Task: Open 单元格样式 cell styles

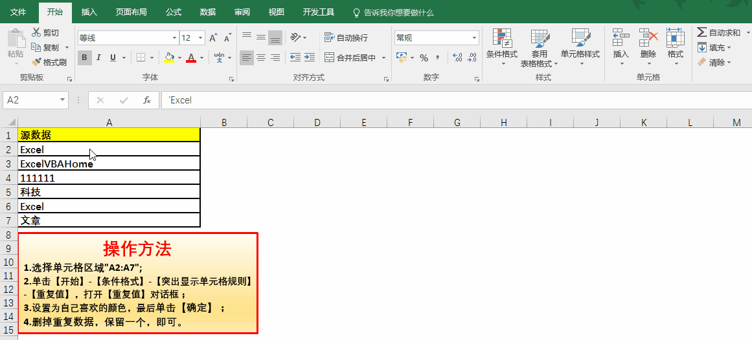Action: (x=580, y=47)
